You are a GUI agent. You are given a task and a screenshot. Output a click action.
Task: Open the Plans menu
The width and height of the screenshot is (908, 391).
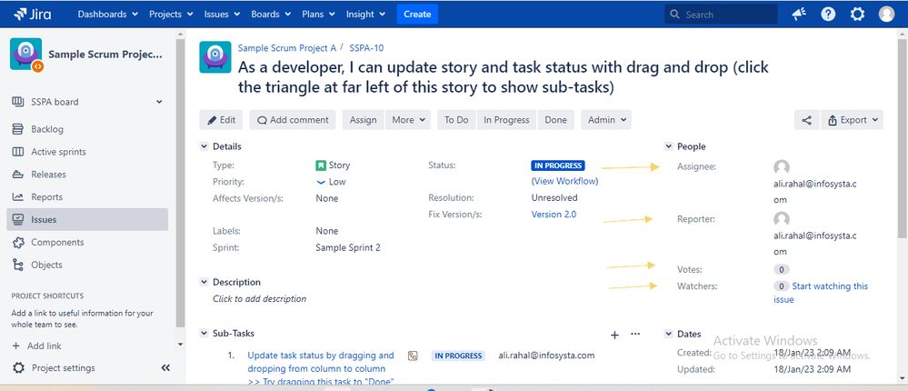tap(318, 14)
